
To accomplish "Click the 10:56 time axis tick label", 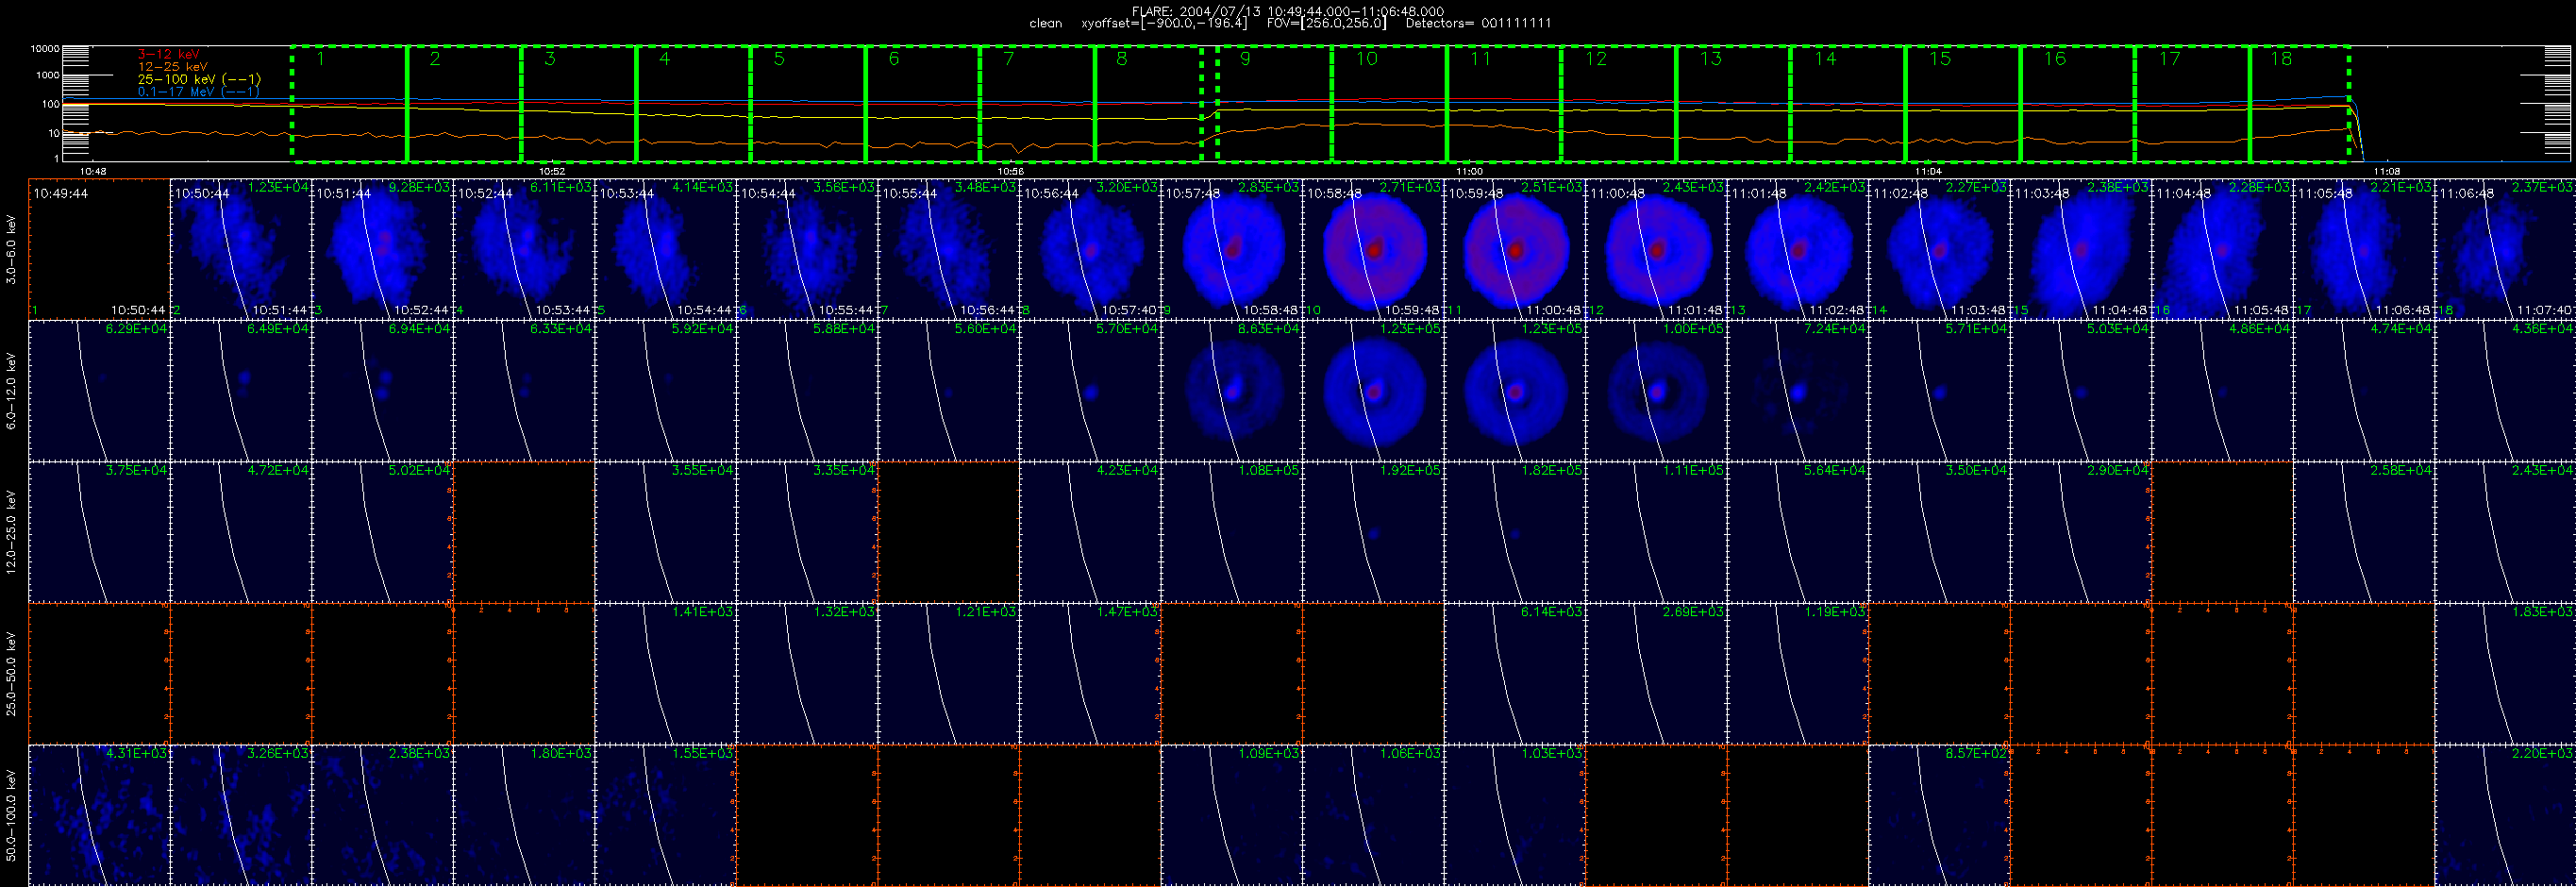I will [x=1011, y=171].
